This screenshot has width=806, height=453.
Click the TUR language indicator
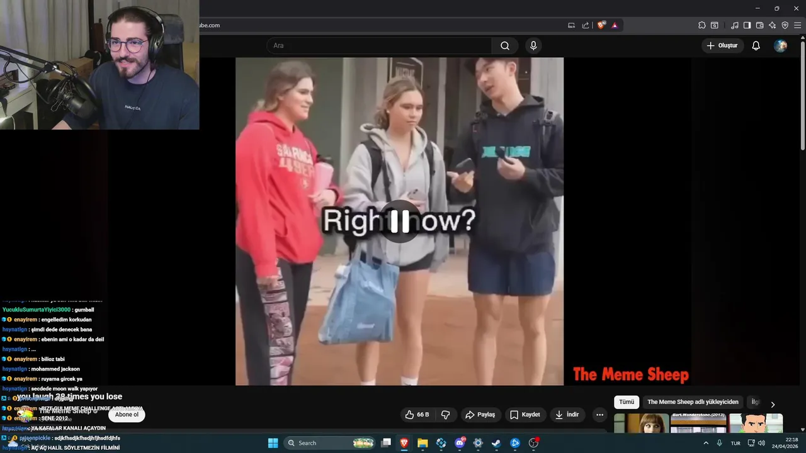click(x=735, y=443)
